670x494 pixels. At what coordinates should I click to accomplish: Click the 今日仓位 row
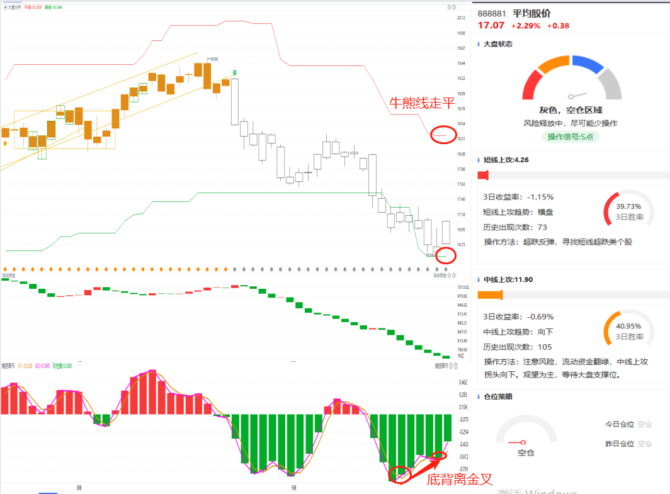pos(628,424)
